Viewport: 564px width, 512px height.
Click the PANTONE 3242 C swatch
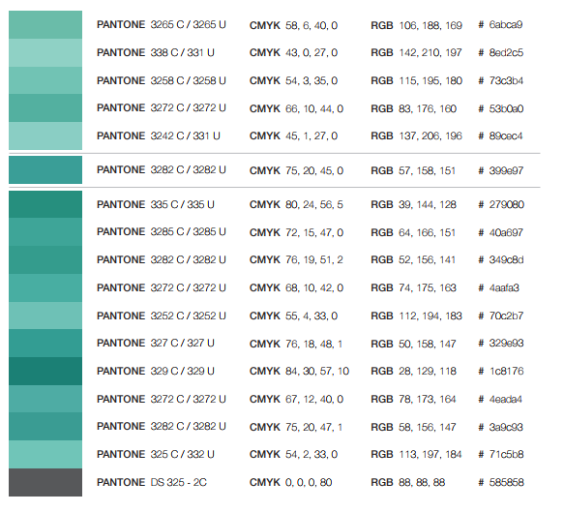(45, 136)
